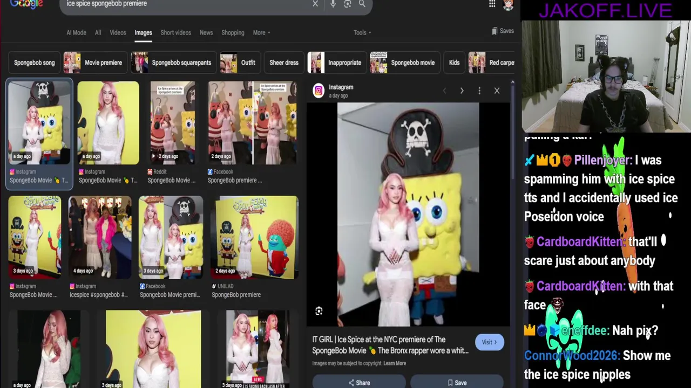Click the Instagram source name in preview header

point(341,87)
